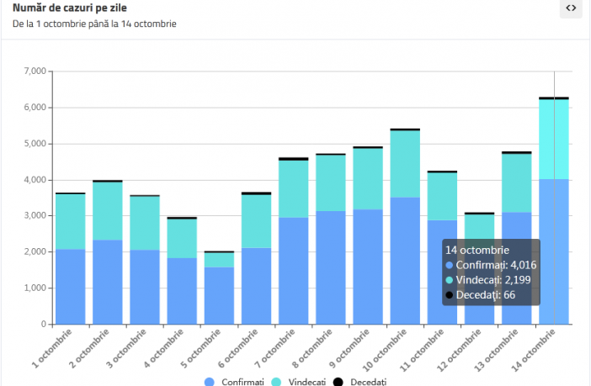Select the shortest bar, 5 octombrie

[219, 294]
